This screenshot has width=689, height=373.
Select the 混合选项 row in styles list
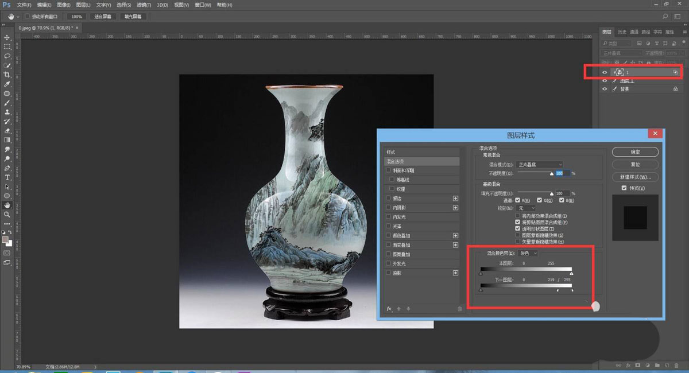pos(422,161)
